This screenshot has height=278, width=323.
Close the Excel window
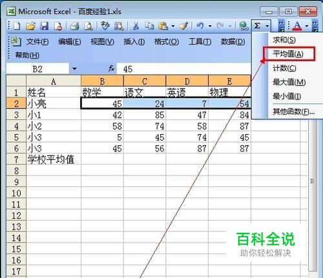point(308,12)
